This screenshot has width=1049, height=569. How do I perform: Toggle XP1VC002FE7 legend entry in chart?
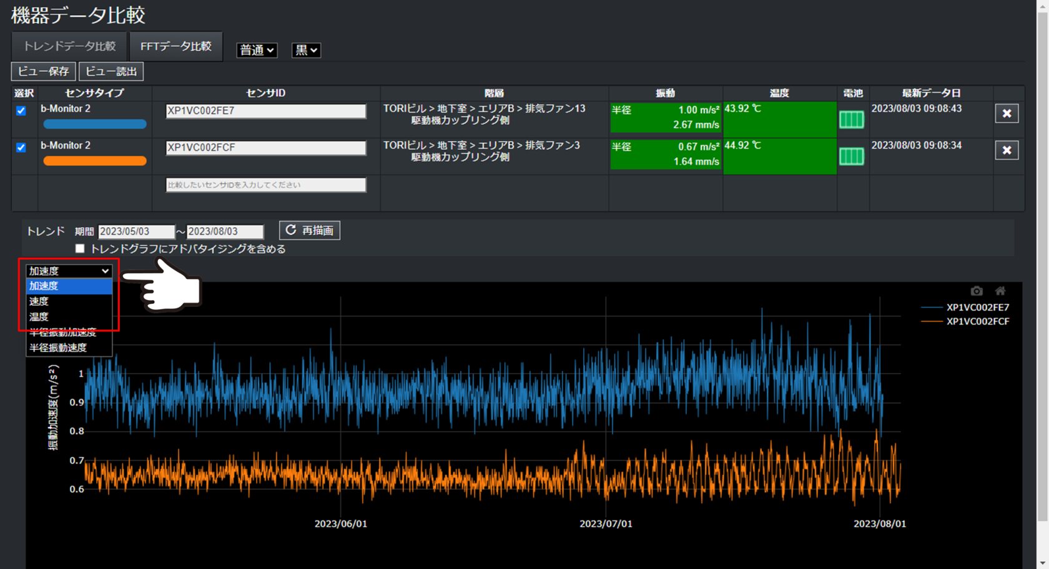pos(965,307)
